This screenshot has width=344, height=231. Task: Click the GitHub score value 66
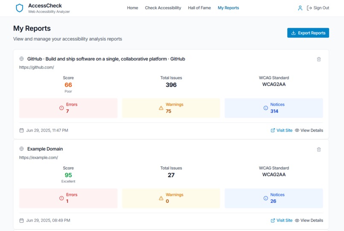click(x=68, y=85)
